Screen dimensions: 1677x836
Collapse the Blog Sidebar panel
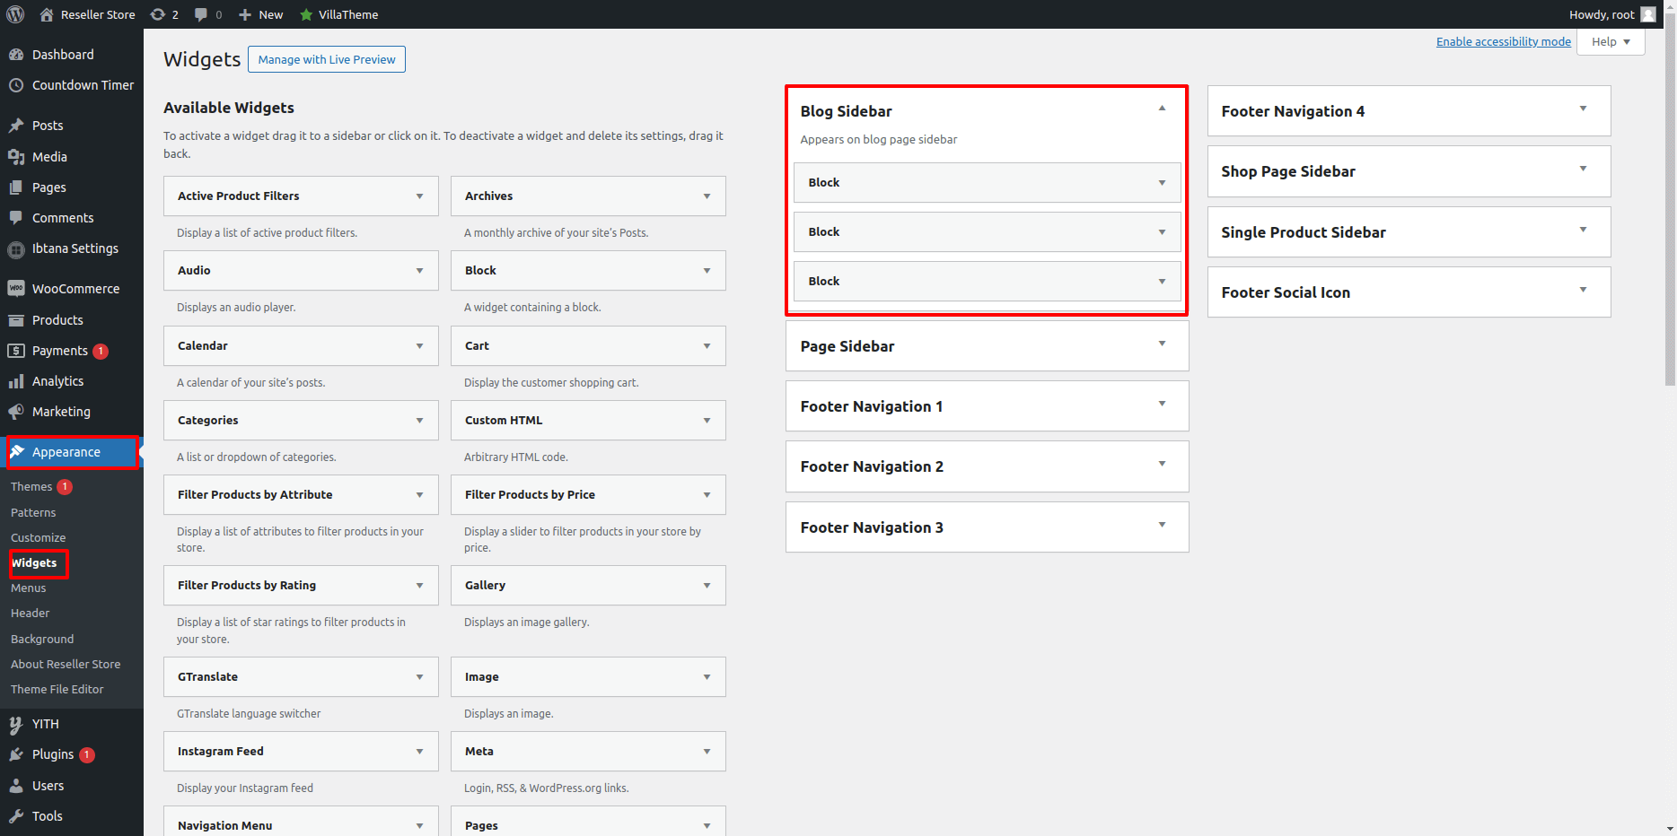[1162, 109]
